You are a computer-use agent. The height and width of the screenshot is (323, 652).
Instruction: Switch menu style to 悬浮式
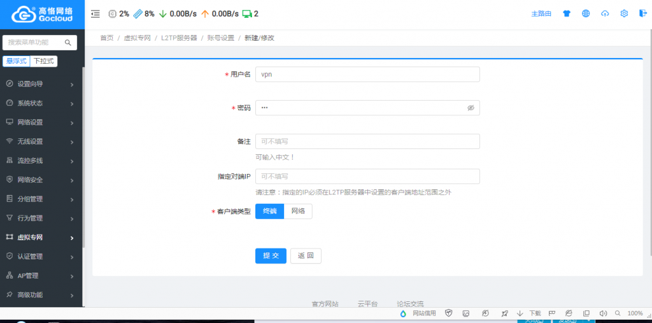click(x=17, y=61)
